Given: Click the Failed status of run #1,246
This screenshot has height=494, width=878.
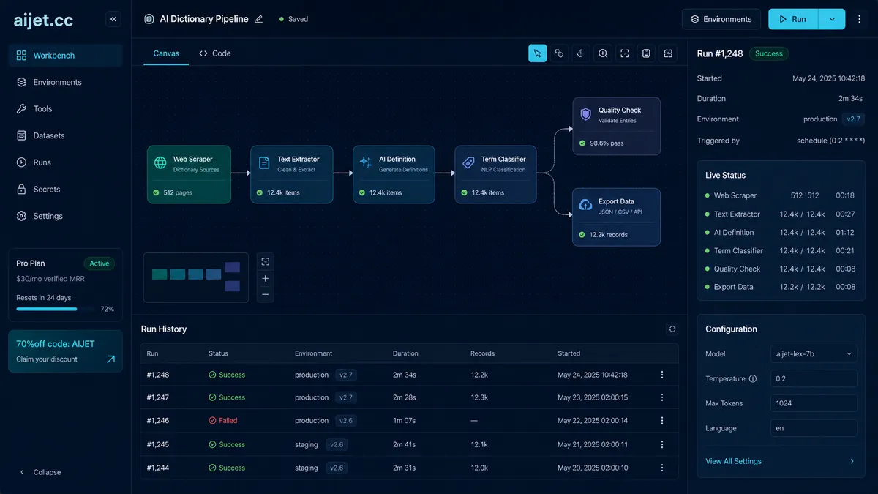Looking at the screenshot, I should [223, 421].
